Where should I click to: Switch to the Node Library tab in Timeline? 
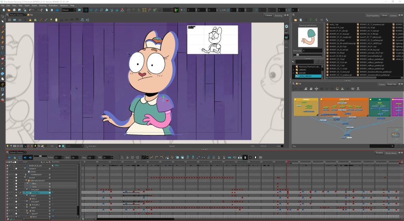pos(391,153)
